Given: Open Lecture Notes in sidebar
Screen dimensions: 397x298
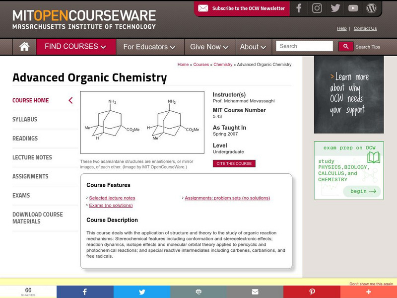Looking at the screenshot, I should point(32,157).
